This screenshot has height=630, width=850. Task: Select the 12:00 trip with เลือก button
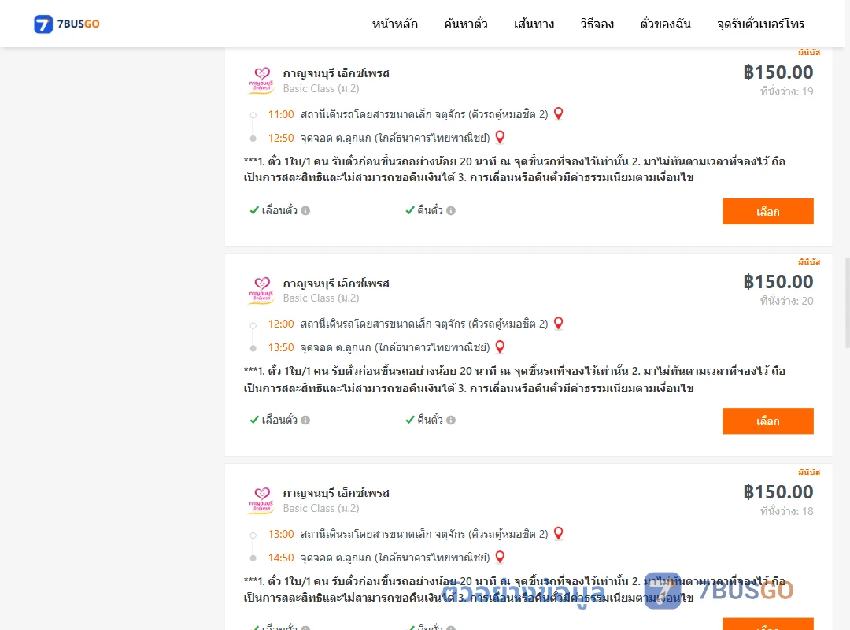[x=767, y=421]
